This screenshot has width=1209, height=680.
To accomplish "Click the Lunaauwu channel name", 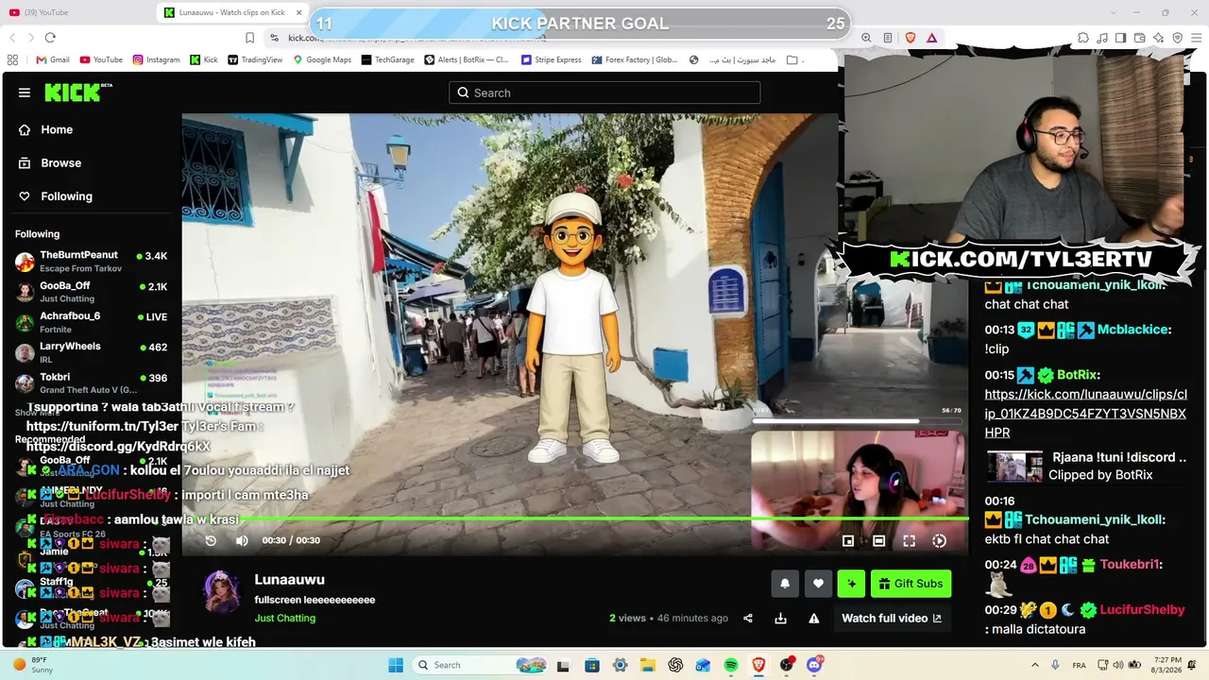I will pos(289,580).
